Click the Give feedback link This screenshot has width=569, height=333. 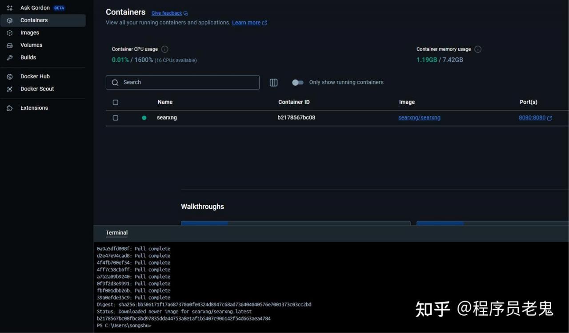click(167, 13)
